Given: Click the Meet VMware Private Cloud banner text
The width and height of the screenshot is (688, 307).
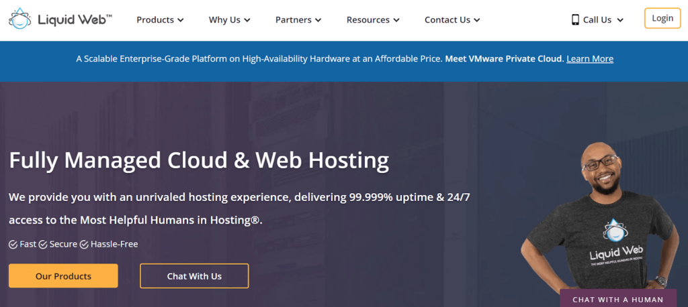Looking at the screenshot, I should click(504, 59).
